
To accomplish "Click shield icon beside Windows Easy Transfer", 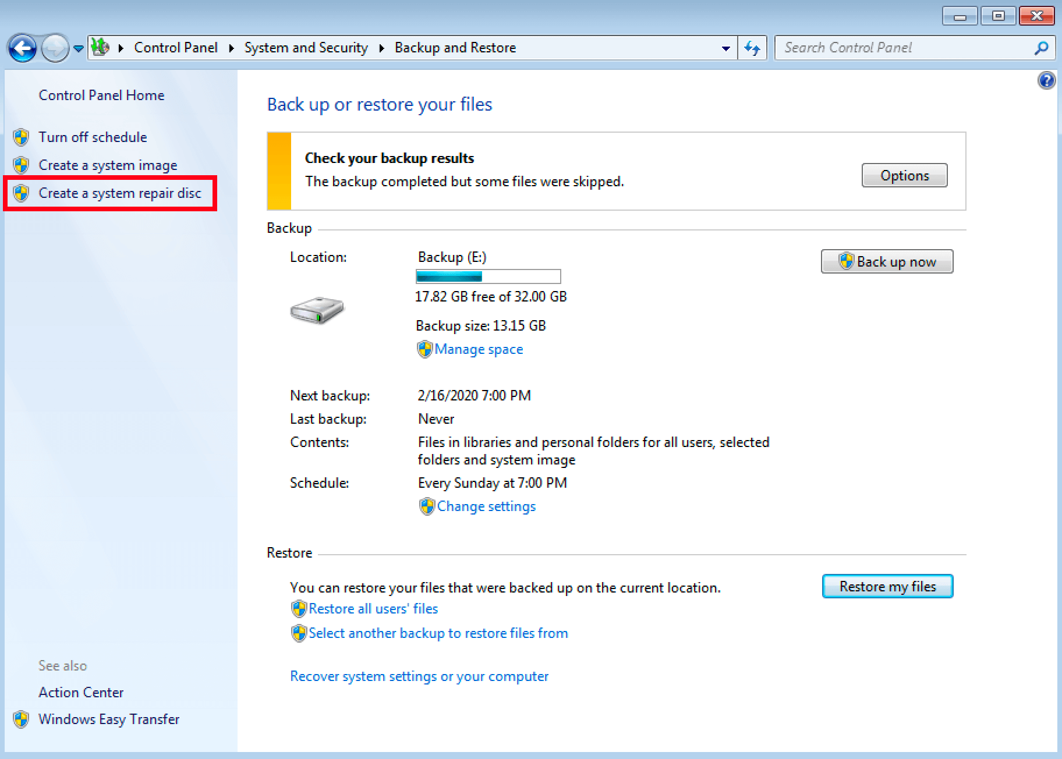I will coord(21,719).
